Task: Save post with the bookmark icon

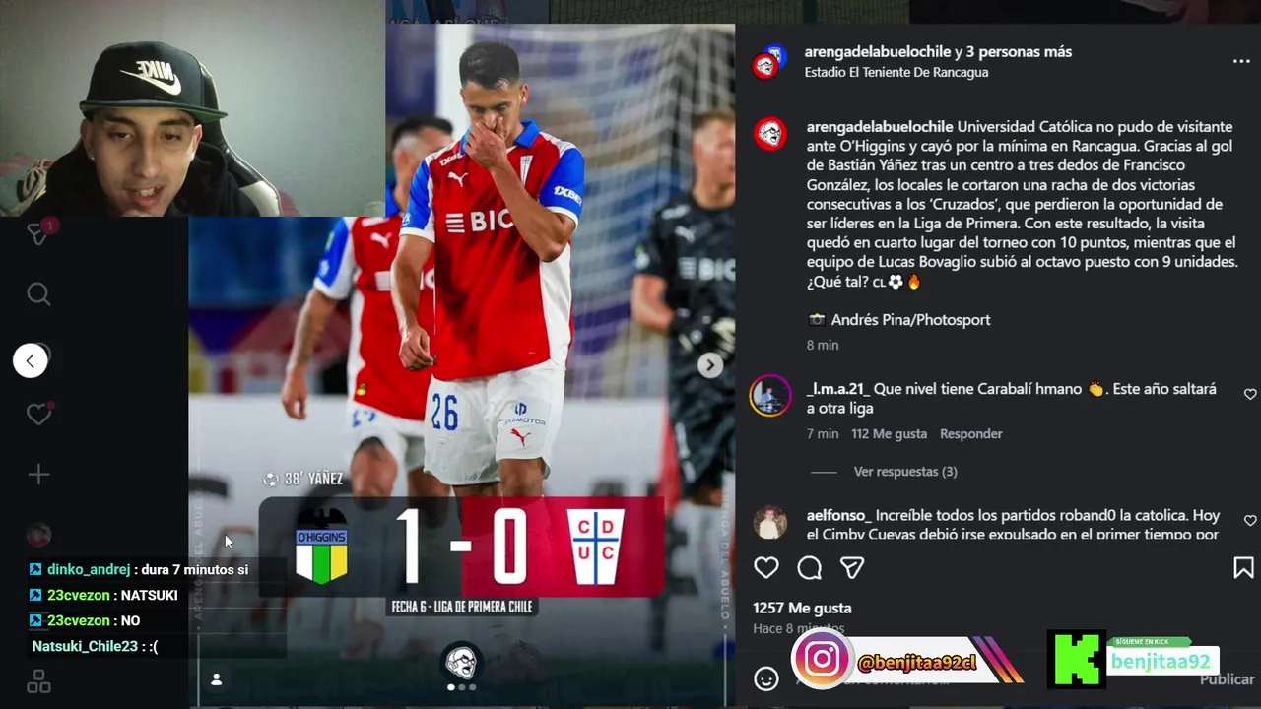Action: [x=1243, y=567]
